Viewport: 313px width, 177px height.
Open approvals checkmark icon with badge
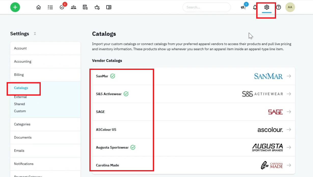coord(62,7)
